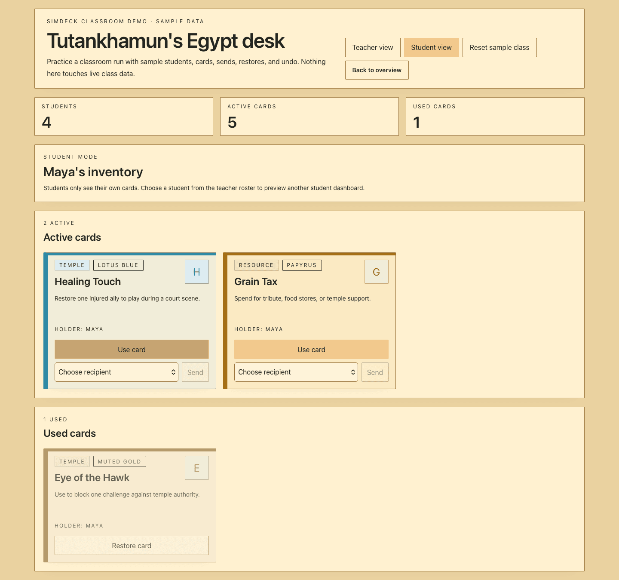The image size is (619, 580).
Task: Click Holder: Maya on Eye of the Hawk card
Action: (79, 526)
